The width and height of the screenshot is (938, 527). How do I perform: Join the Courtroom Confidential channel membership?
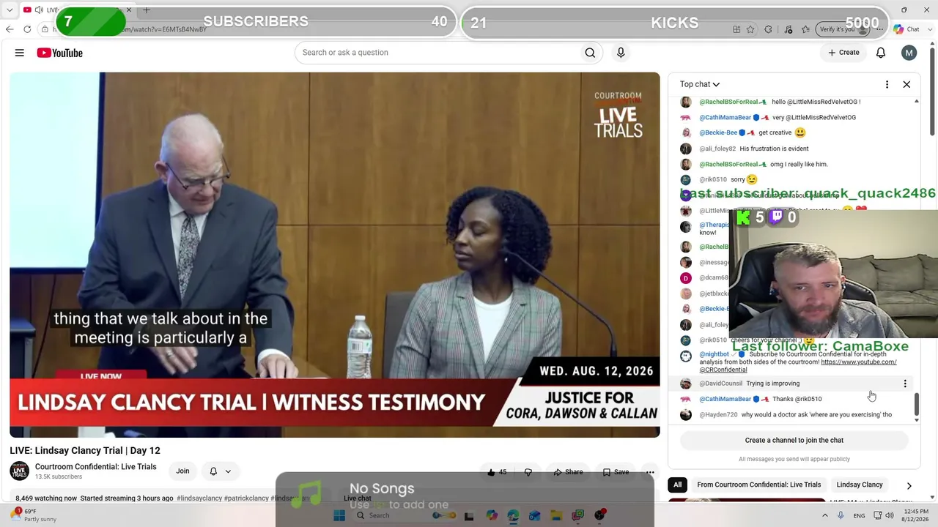point(182,471)
